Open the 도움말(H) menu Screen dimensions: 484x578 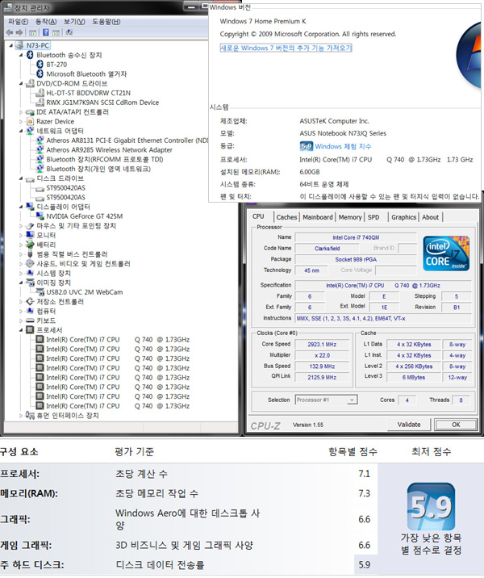point(106,22)
